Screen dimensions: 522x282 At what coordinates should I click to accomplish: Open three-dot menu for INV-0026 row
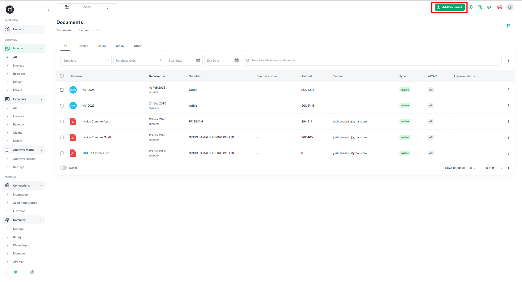[508, 90]
